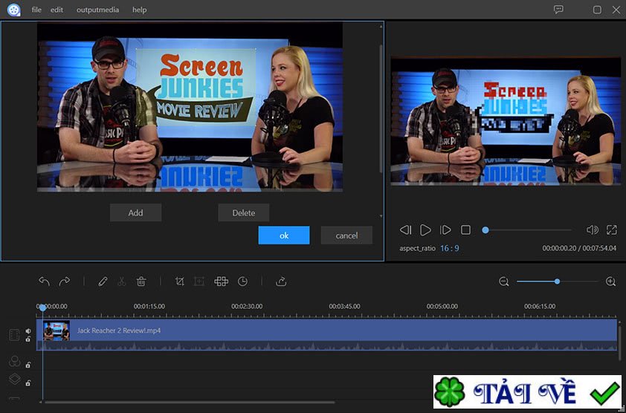Click the redo arrow icon
This screenshot has width=626, height=413.
[x=64, y=282]
